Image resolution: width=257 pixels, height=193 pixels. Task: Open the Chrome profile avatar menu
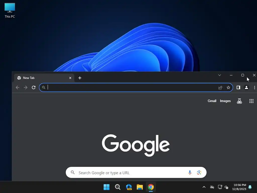pos(246,87)
